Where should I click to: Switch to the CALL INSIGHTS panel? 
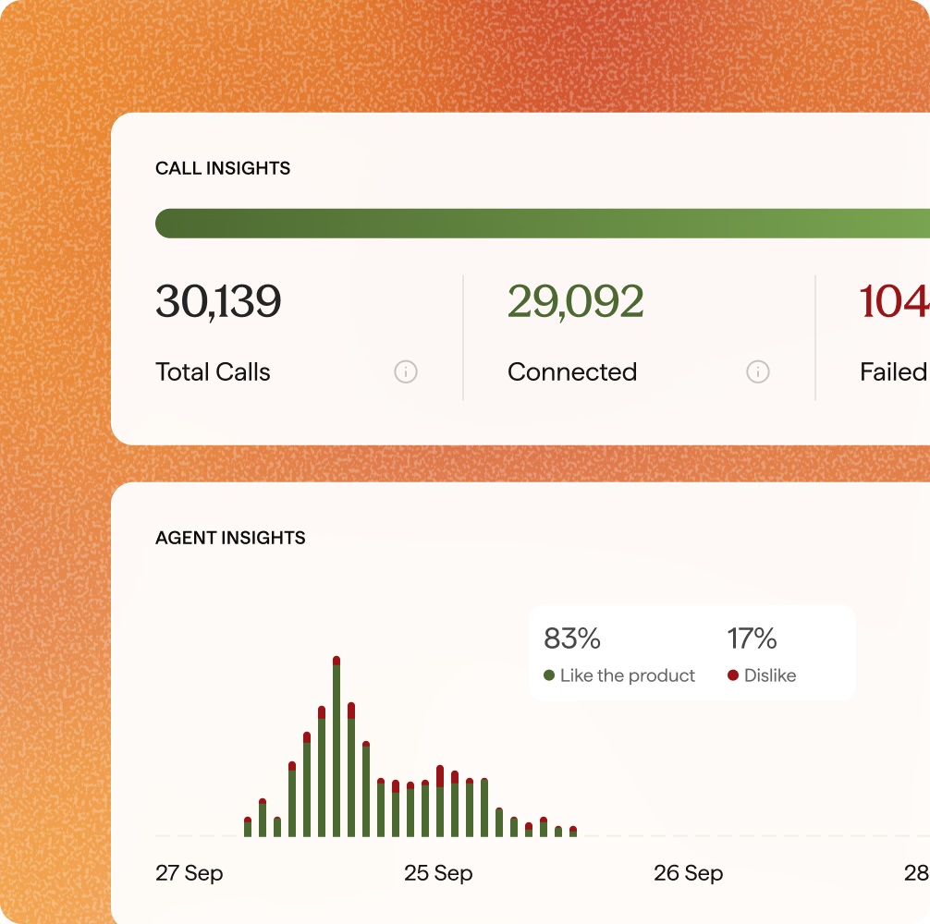tap(223, 168)
